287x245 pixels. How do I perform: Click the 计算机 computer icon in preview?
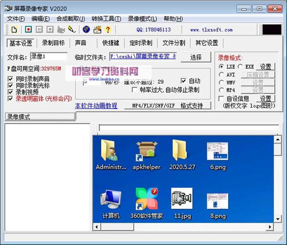111,199
